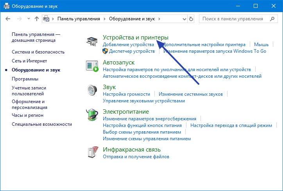Select Оборудование и звук in sidebar

click(36, 70)
